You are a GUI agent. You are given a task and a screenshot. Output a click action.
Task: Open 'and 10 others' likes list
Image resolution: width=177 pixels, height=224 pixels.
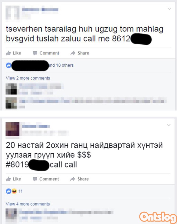pos(61,65)
